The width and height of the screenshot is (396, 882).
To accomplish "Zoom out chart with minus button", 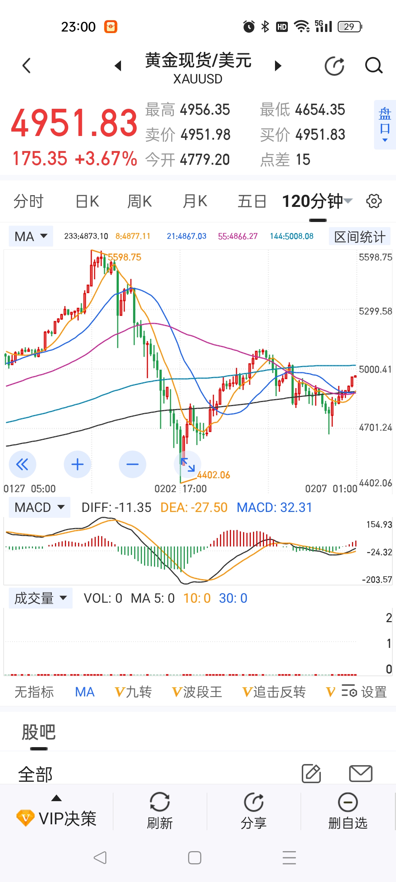I will tap(132, 465).
